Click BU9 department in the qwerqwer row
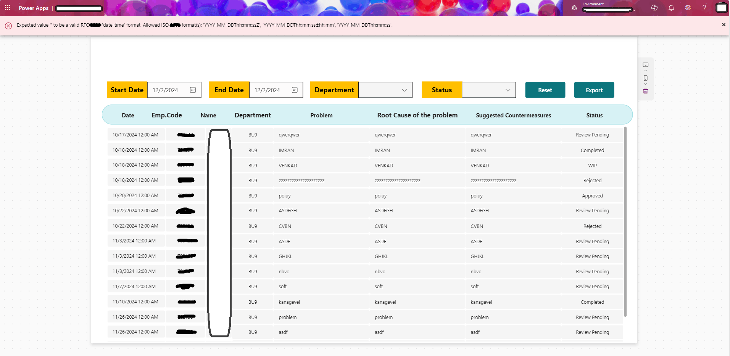Viewport: 730px width, 356px height. click(x=253, y=135)
